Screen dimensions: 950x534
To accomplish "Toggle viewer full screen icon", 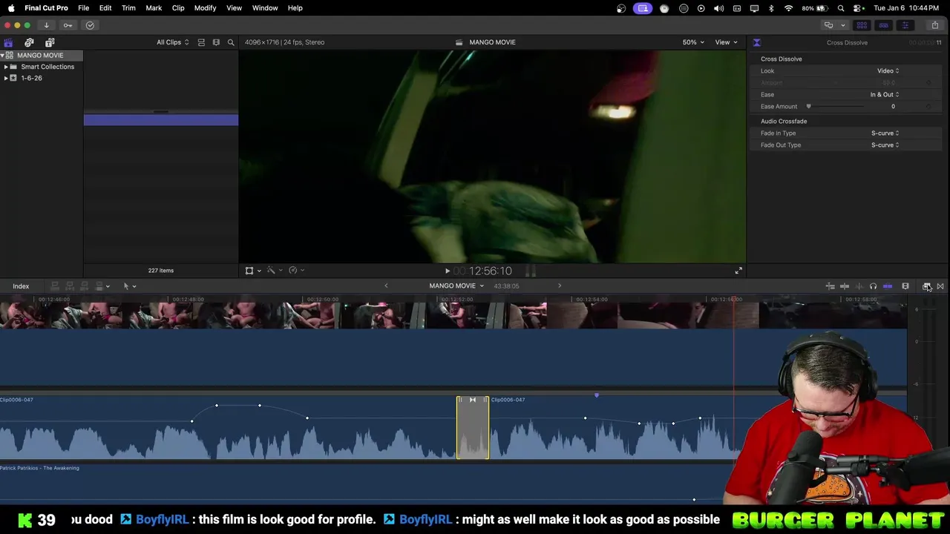I will click(738, 271).
